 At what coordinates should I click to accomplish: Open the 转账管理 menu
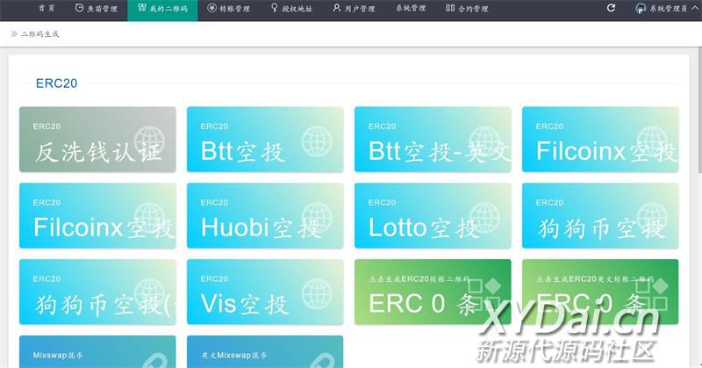click(228, 9)
